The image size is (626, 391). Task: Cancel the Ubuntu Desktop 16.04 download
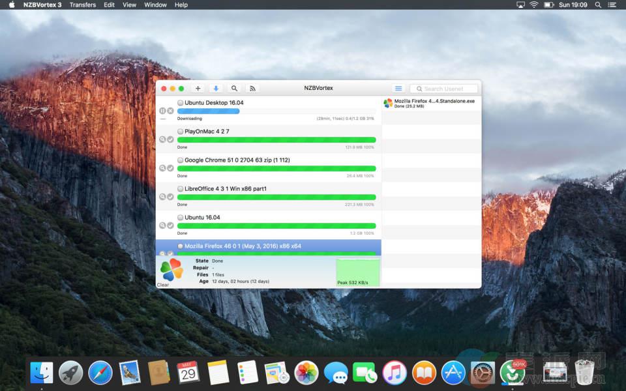[170, 111]
